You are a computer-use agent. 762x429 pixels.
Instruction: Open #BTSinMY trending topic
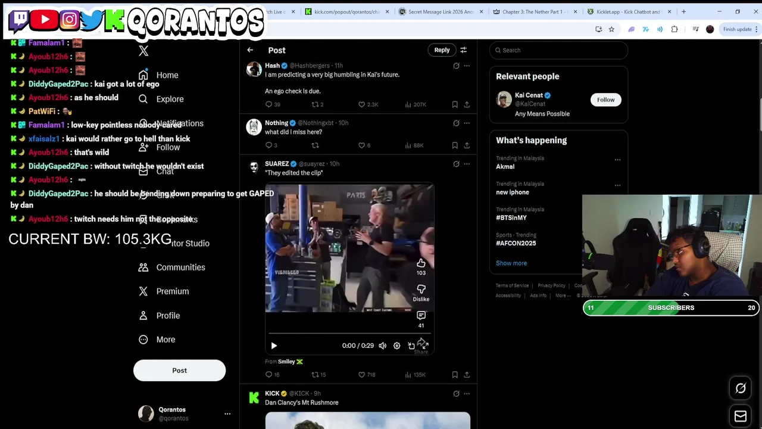pos(511,218)
